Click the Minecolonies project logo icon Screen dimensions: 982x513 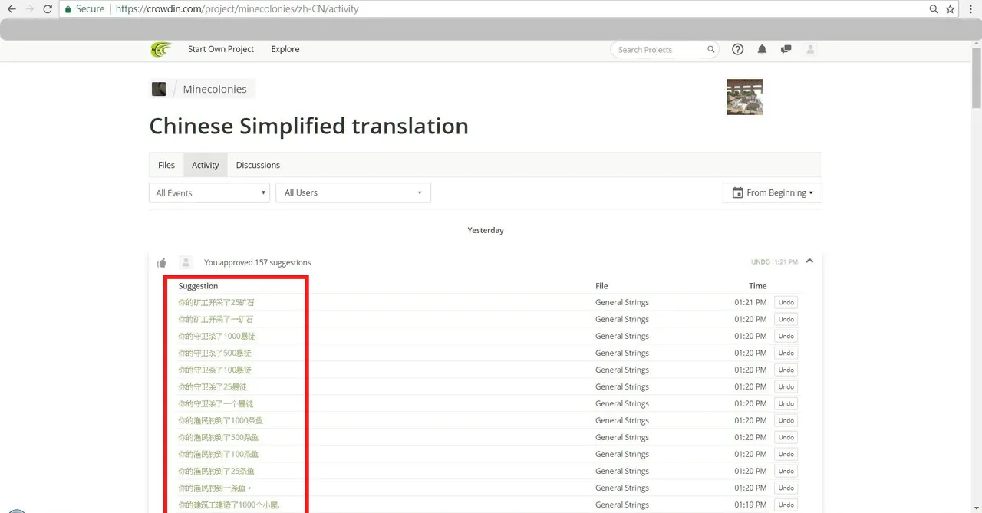click(159, 89)
